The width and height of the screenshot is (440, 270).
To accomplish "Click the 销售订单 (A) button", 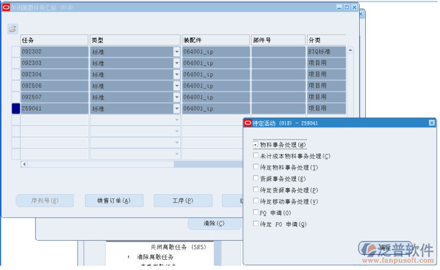I will [114, 201].
